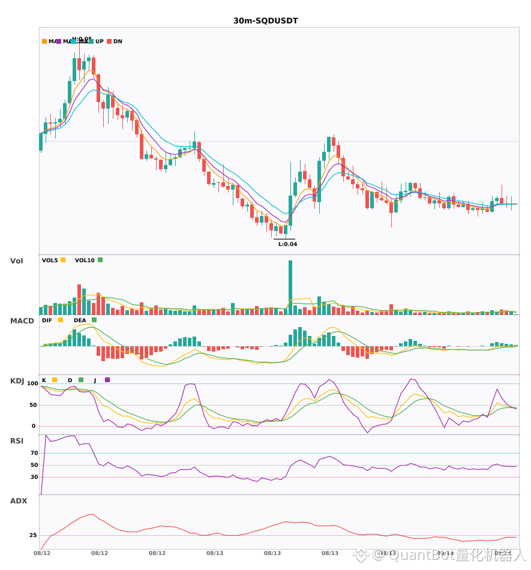Image resolution: width=531 pixels, height=570 pixels.
Task: Click the purple MA legend swatch
Action: [x=59, y=41]
